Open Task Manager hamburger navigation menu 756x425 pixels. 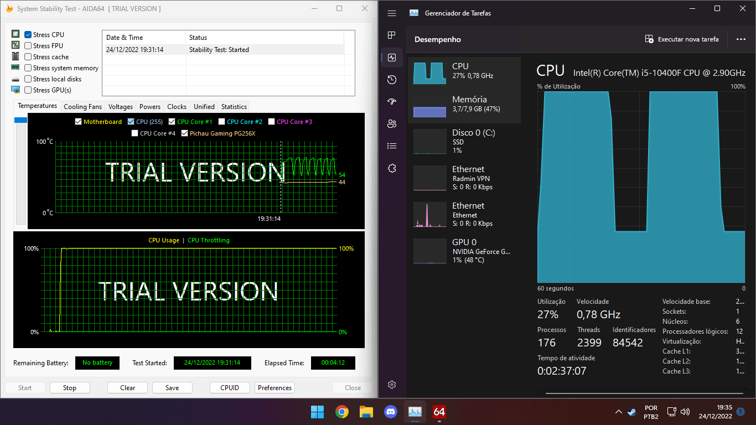pos(392,13)
